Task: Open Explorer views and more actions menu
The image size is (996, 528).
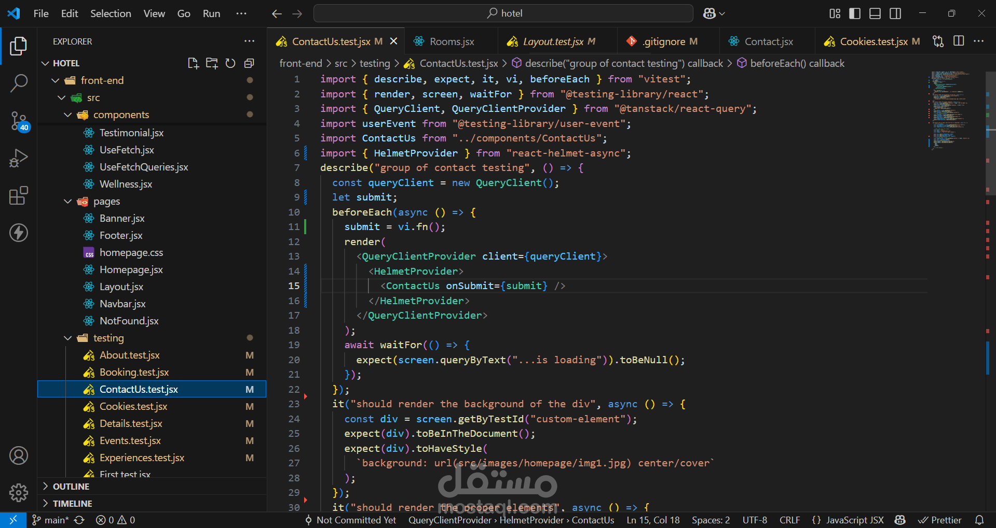Action: point(249,41)
